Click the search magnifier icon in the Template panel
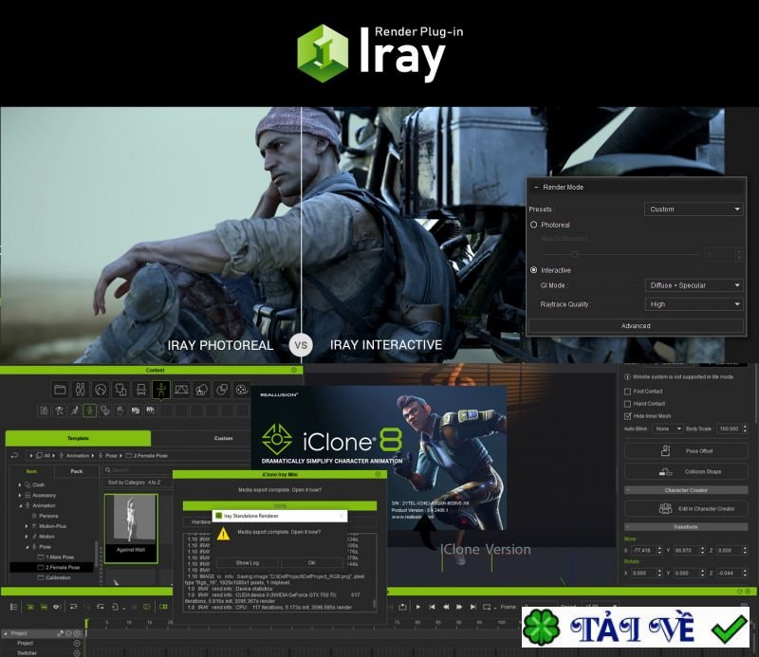Image resolution: width=759 pixels, height=657 pixels. 109,469
